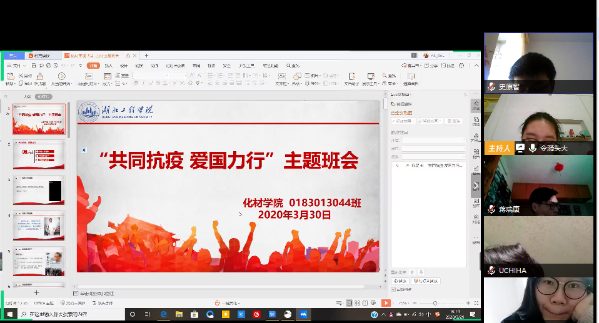Open the font name dropdown
The width and height of the screenshot is (599, 323).
[x=159, y=75]
